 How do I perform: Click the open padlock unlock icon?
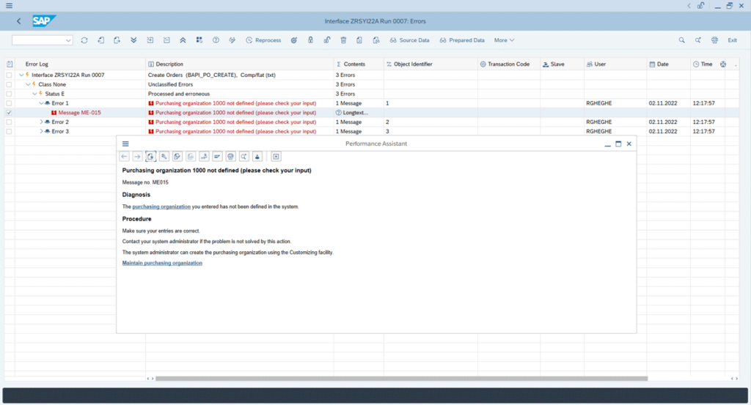326,40
